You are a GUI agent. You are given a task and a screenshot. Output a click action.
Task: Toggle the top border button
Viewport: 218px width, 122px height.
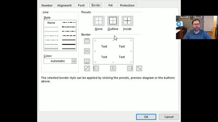click(x=87, y=41)
